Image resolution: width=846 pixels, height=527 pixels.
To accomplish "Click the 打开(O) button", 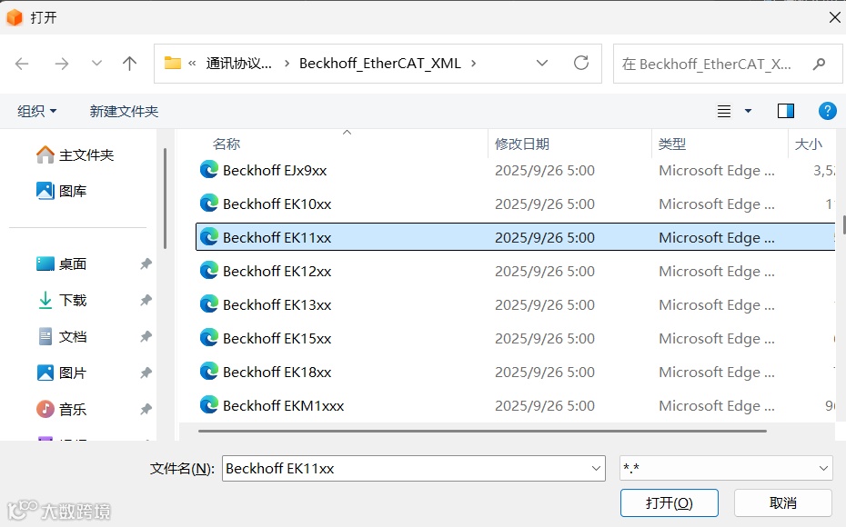I will coord(669,503).
